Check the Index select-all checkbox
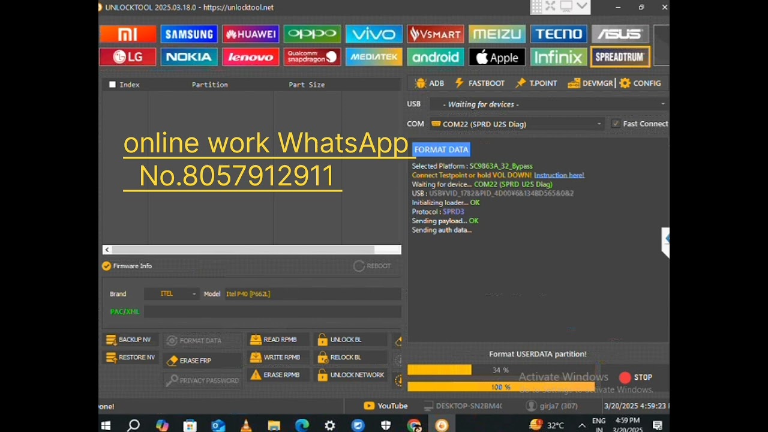 click(x=112, y=85)
